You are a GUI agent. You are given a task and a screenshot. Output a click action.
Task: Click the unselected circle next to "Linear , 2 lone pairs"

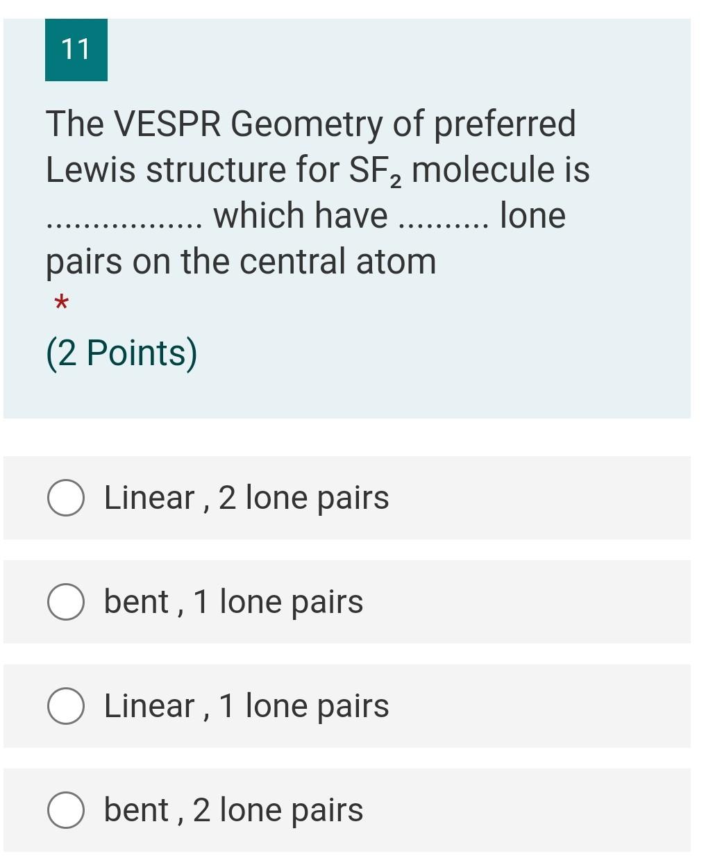pos(66,497)
